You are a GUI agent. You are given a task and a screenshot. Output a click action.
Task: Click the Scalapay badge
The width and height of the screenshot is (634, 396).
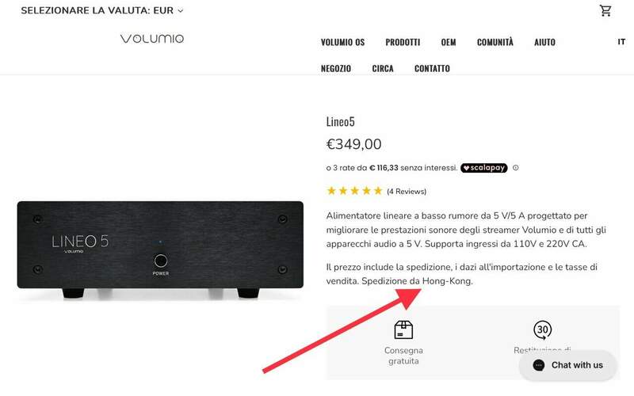click(x=483, y=168)
